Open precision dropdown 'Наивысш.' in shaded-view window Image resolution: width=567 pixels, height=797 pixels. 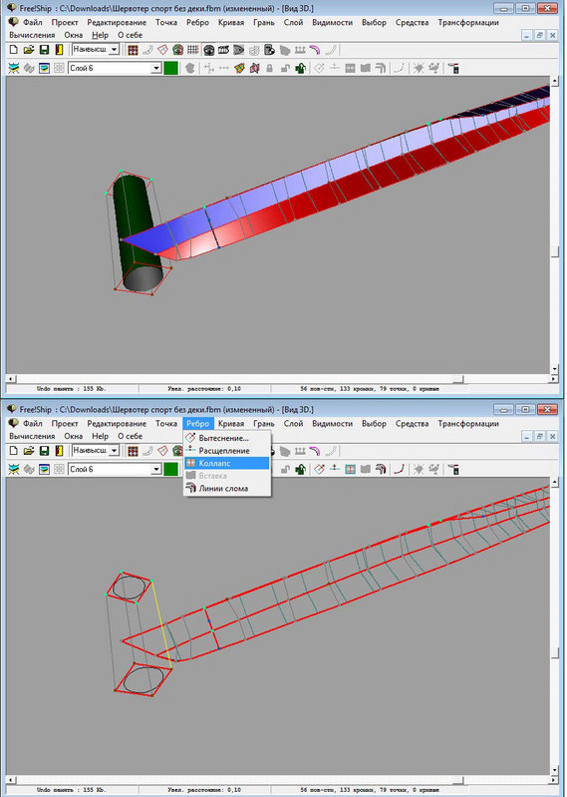coord(115,49)
